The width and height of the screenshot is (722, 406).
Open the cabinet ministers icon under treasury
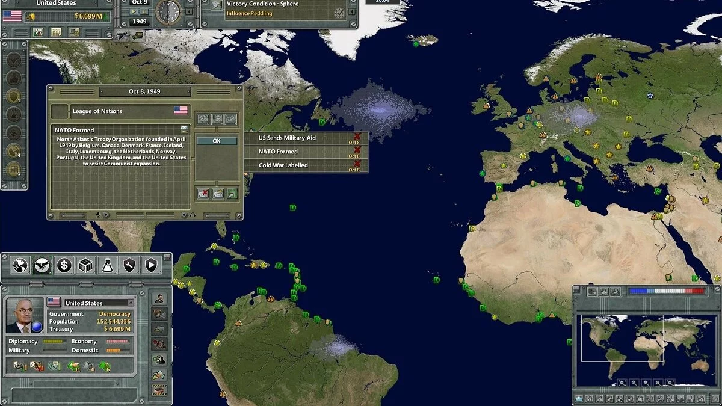point(38,31)
